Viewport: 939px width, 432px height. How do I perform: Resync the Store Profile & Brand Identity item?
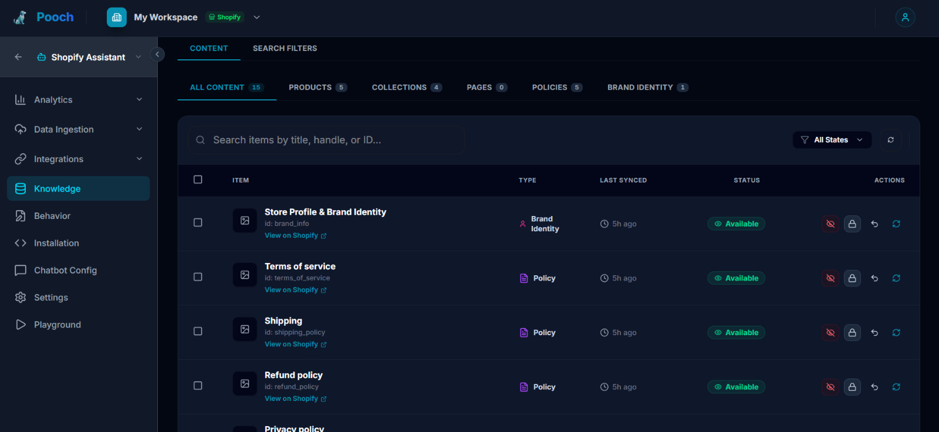(x=896, y=224)
